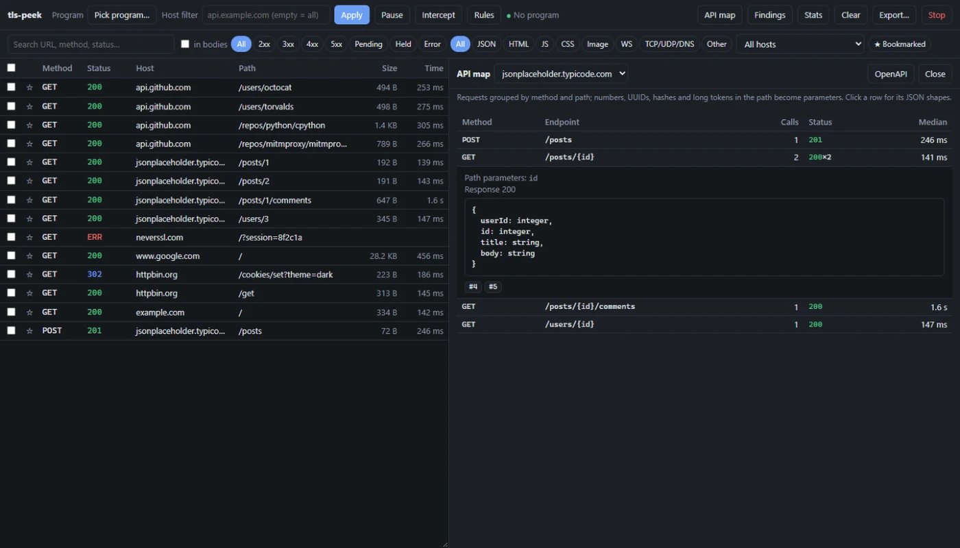Open request tag #4
Image resolution: width=960 pixels, height=548 pixels.
(x=473, y=286)
